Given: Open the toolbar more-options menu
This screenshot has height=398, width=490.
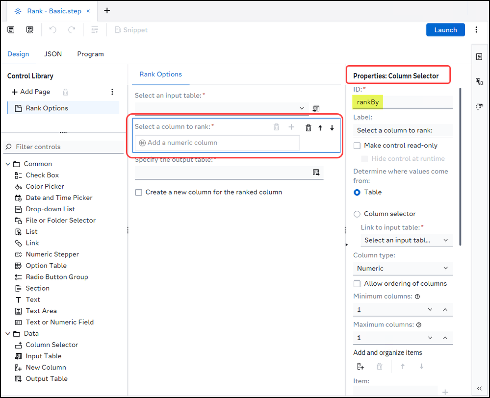Looking at the screenshot, I should click(476, 30).
